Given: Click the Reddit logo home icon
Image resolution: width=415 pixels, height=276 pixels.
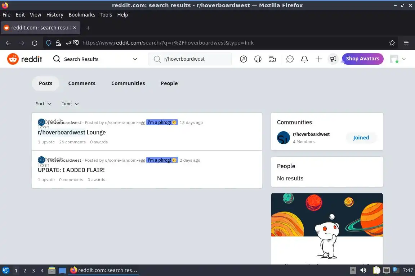Looking at the screenshot, I should click(x=13, y=59).
